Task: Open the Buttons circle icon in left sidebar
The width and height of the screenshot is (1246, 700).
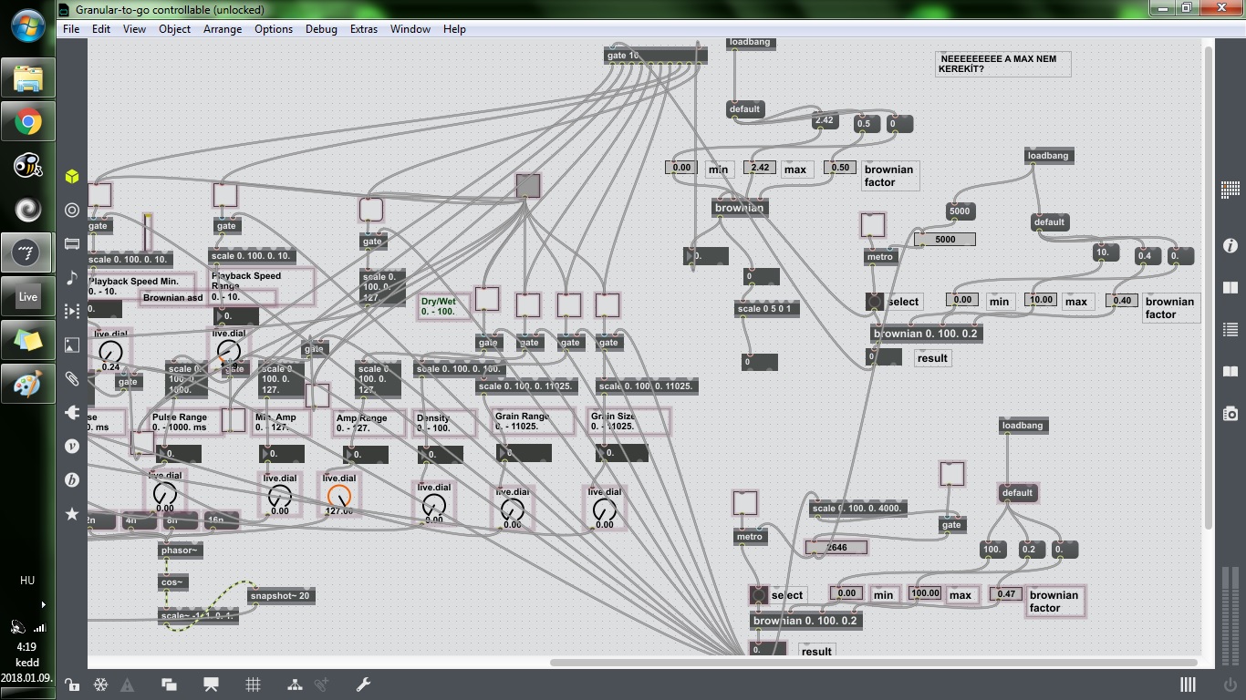Action: click(x=72, y=210)
